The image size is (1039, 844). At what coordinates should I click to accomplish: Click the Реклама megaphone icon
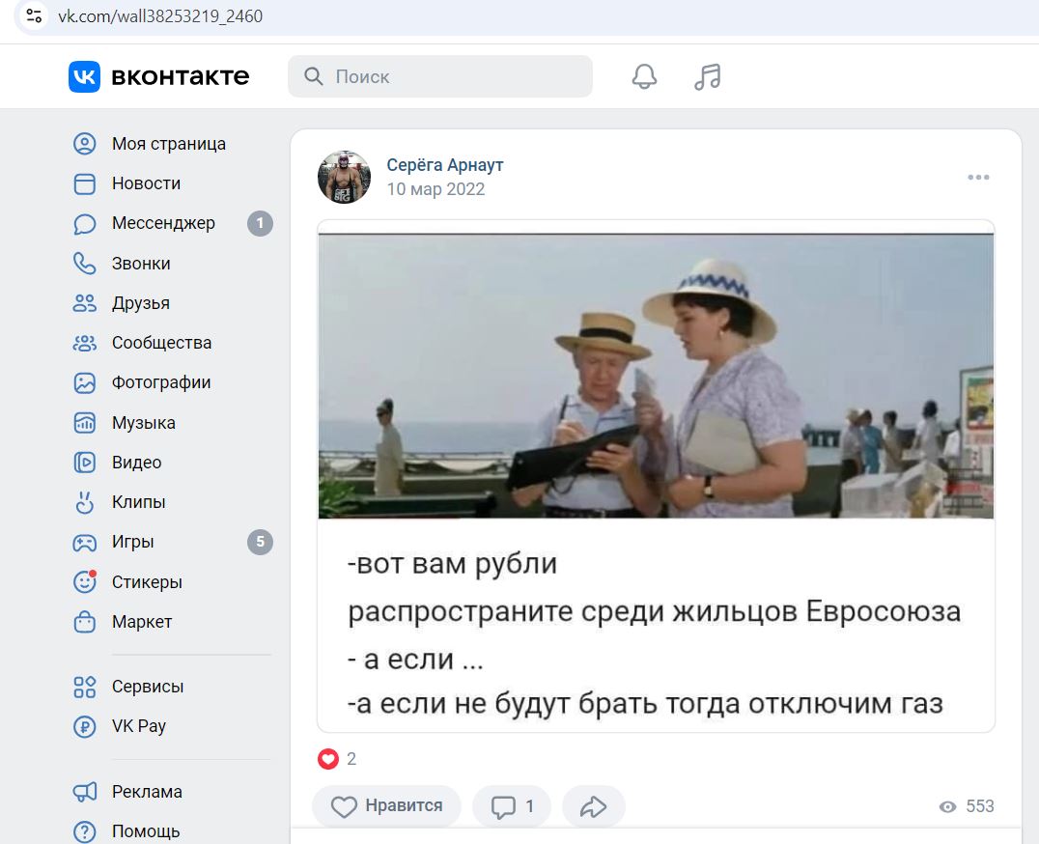pos(84,792)
